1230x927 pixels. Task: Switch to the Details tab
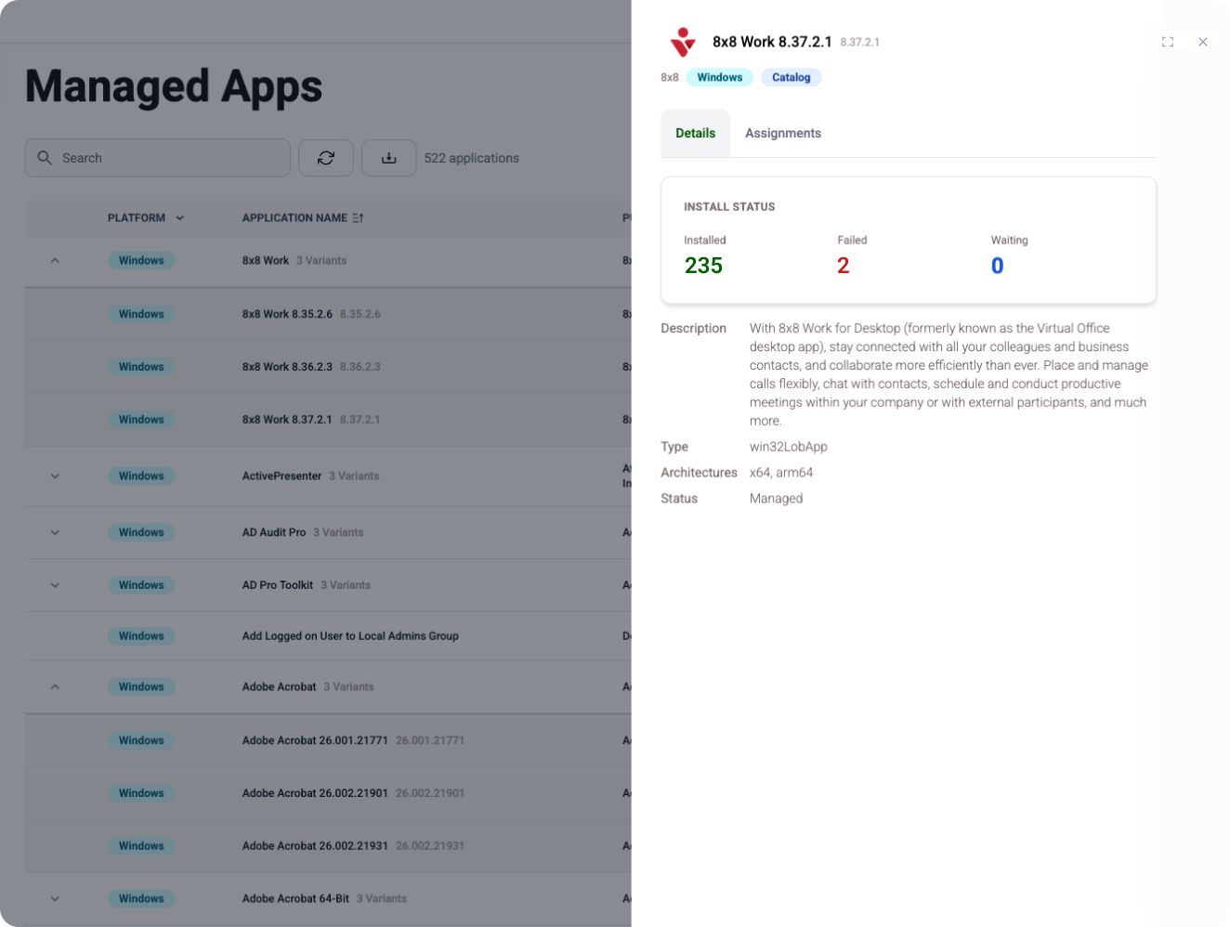(x=695, y=133)
